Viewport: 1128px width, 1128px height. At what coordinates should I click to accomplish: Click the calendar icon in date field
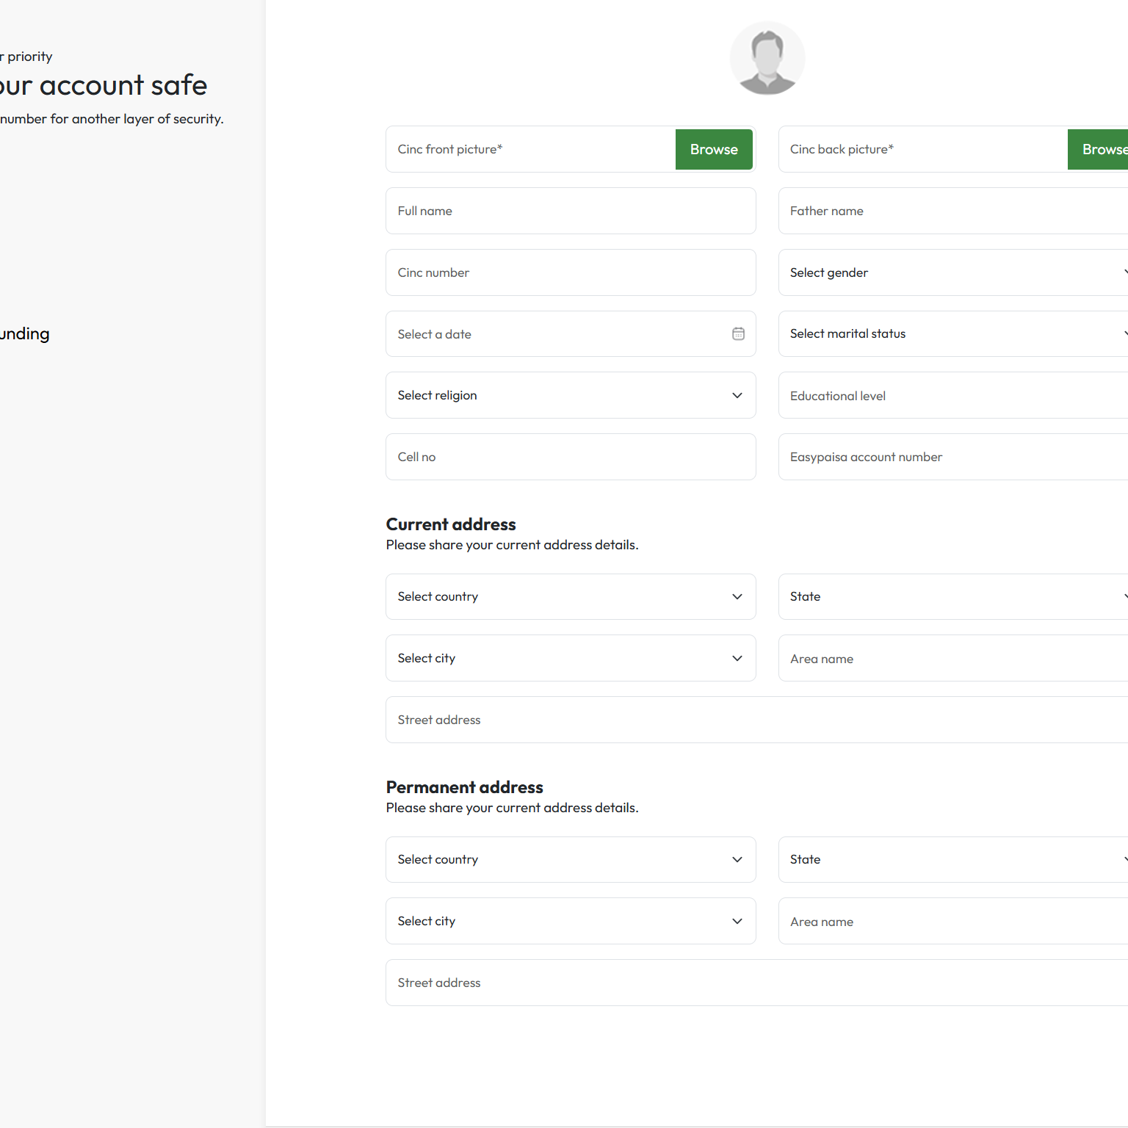click(738, 334)
